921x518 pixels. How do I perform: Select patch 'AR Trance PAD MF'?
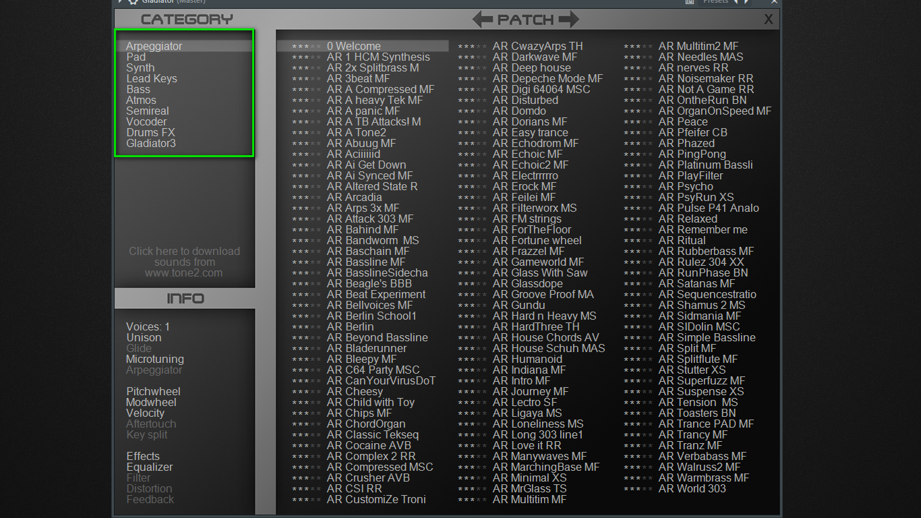click(707, 424)
